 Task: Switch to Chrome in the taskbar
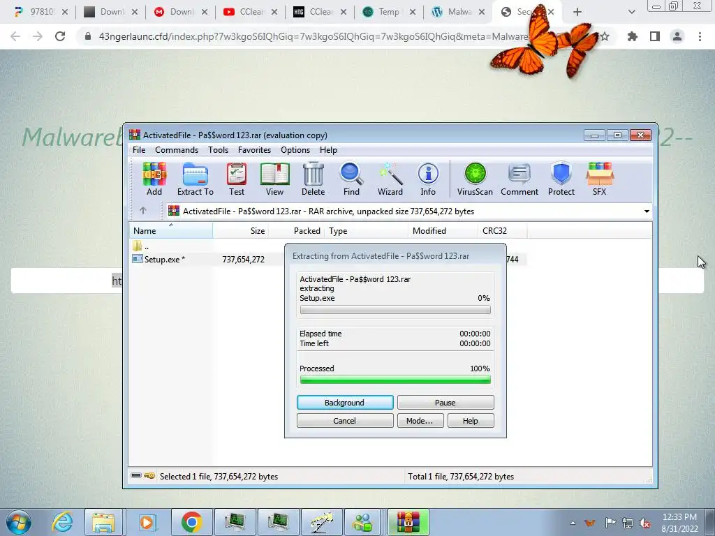(191, 522)
